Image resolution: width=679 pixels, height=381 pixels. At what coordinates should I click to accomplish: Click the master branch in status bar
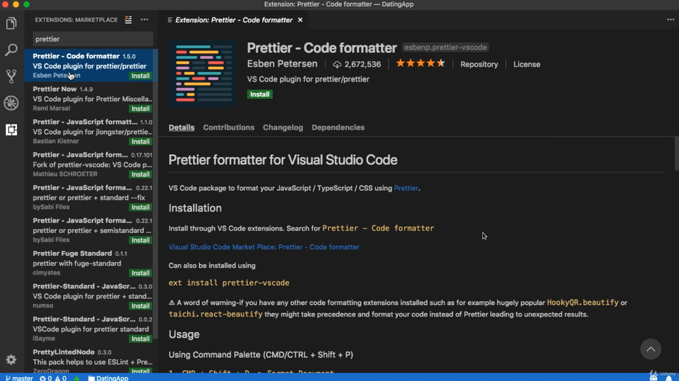19,378
